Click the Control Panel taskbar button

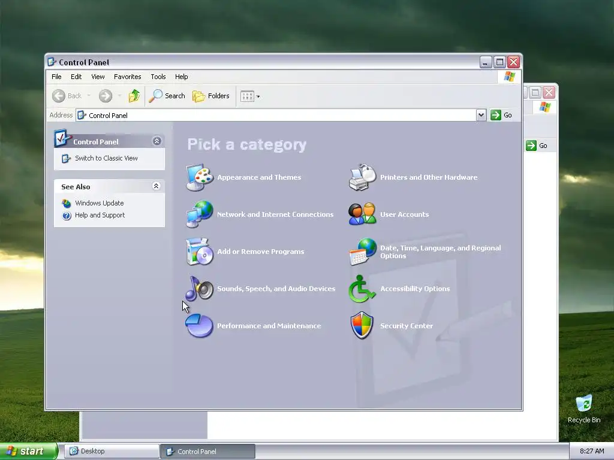[207, 452]
